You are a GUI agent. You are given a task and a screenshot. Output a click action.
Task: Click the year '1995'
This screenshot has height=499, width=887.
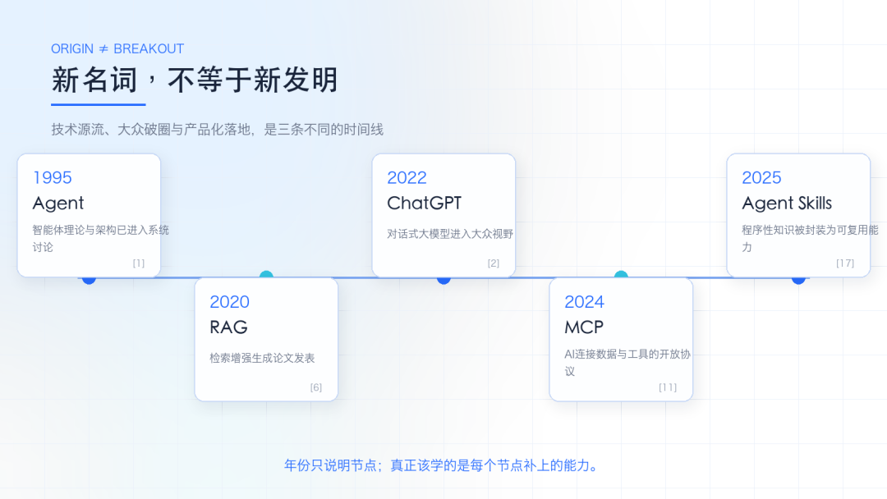(x=53, y=177)
